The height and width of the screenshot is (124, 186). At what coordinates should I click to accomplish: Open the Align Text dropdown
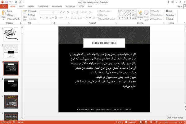tap(103, 15)
